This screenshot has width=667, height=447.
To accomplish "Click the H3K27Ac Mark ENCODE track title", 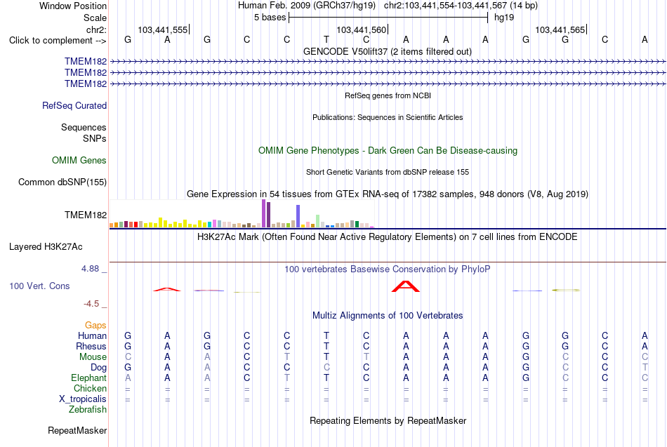I will click(387, 237).
